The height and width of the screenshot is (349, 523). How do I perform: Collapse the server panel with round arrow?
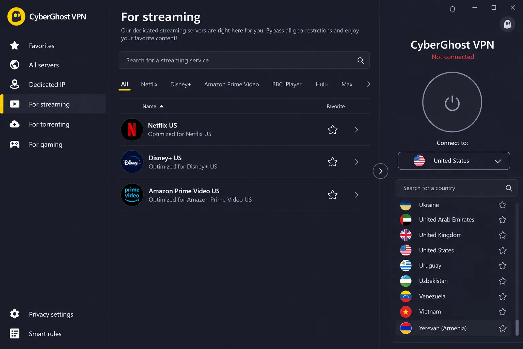(381, 171)
